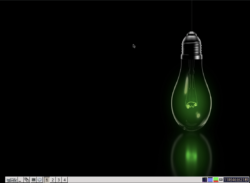Switch to workspace 3

[59, 180]
